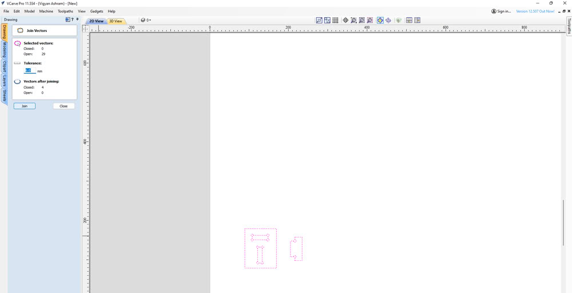Image resolution: width=572 pixels, height=293 pixels.
Task: Open Drawing panel help question mark
Action: click(73, 19)
